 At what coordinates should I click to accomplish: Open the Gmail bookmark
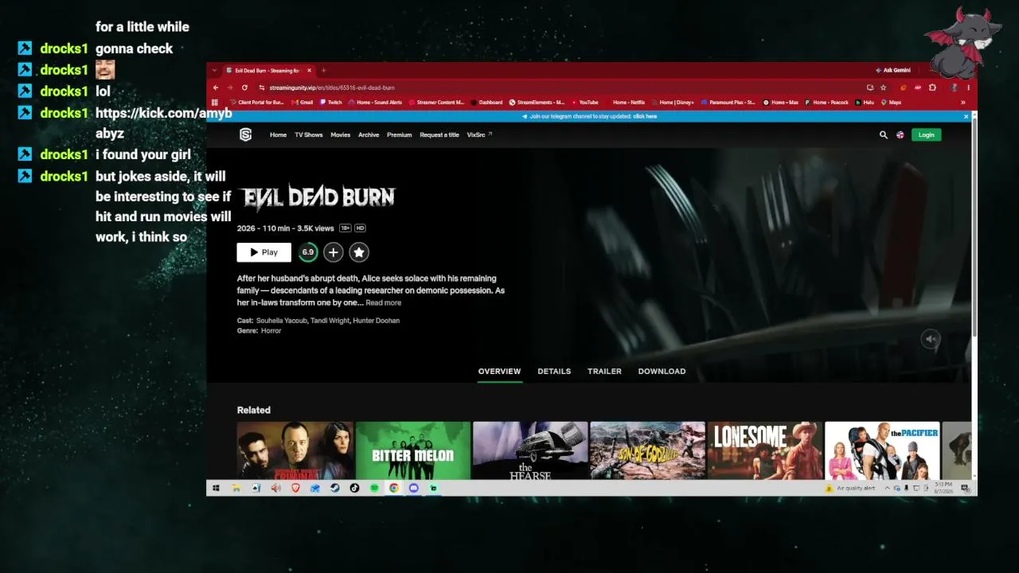tap(303, 102)
